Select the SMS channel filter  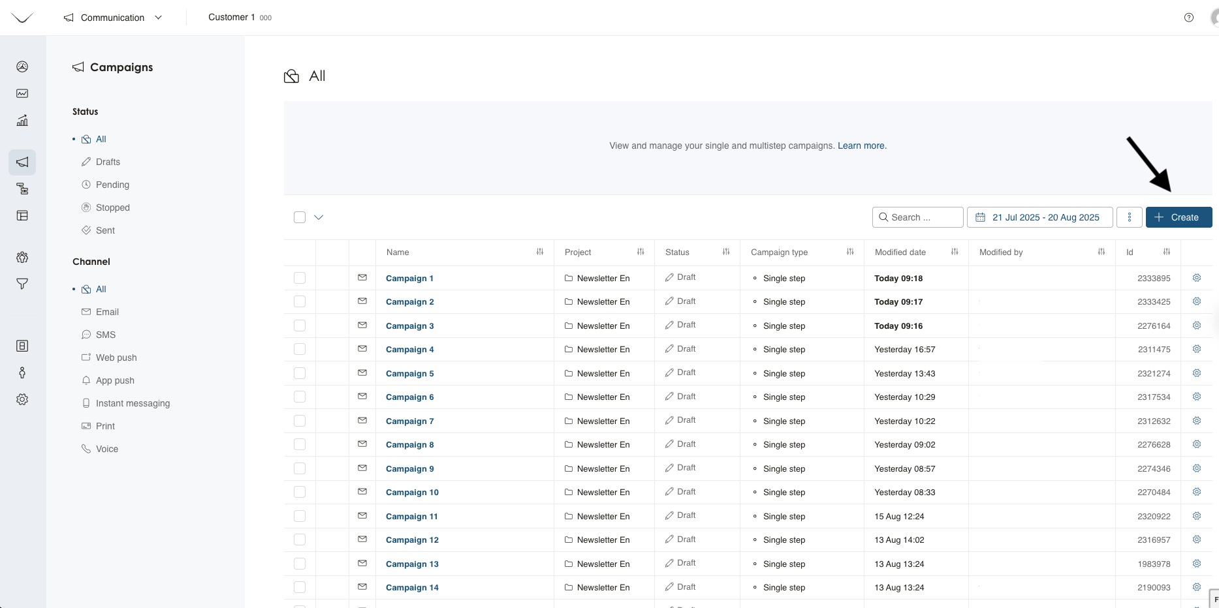(x=105, y=335)
